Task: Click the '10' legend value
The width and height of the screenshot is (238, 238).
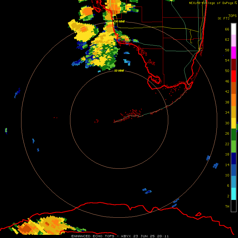Action: click(227, 175)
